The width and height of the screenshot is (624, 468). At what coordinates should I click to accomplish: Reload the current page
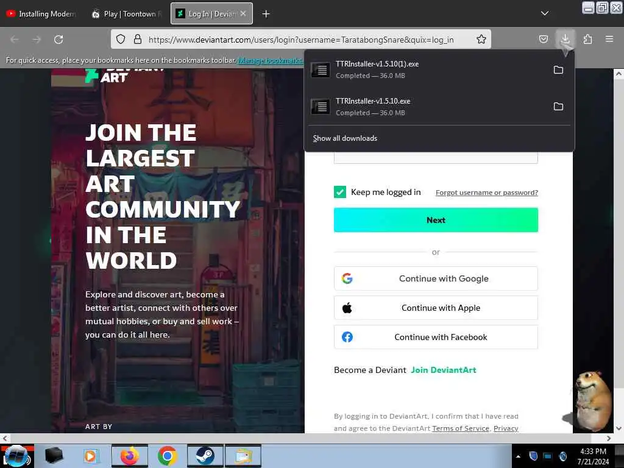pyautogui.click(x=58, y=40)
